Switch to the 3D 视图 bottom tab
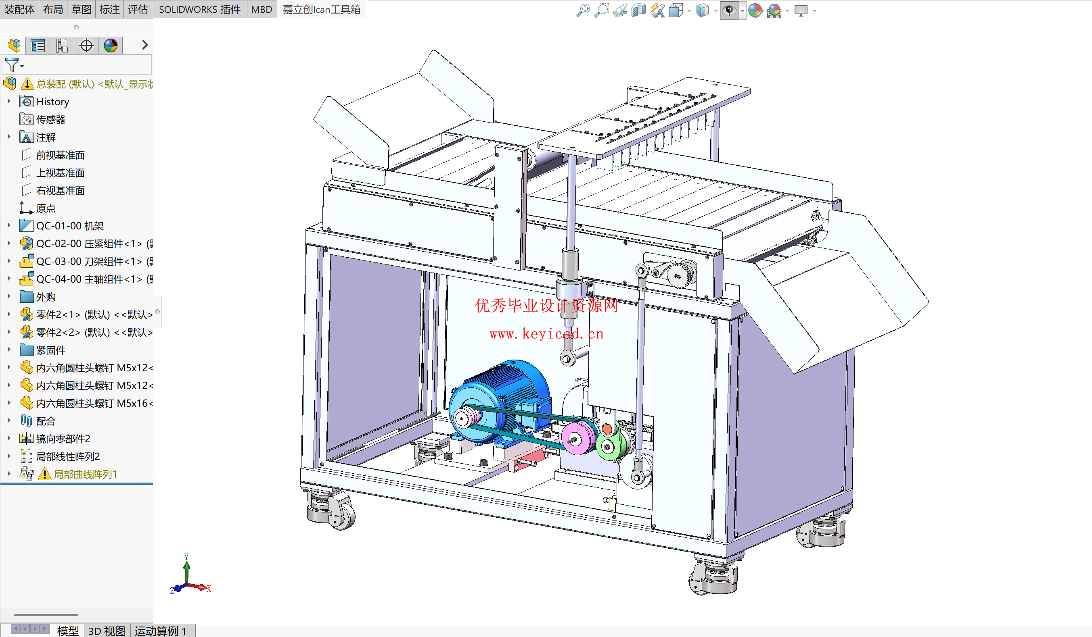Viewport: 1092px width, 637px height. [x=107, y=631]
